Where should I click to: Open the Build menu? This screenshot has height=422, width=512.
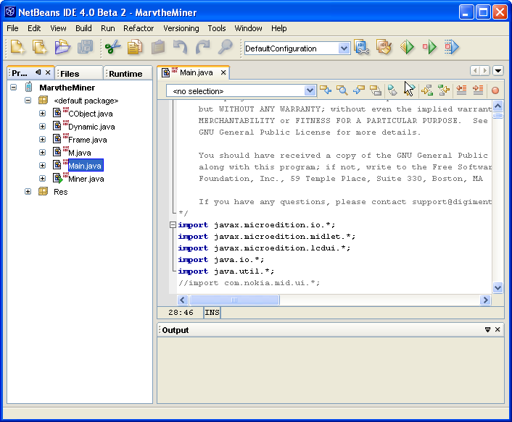pyautogui.click(x=83, y=28)
